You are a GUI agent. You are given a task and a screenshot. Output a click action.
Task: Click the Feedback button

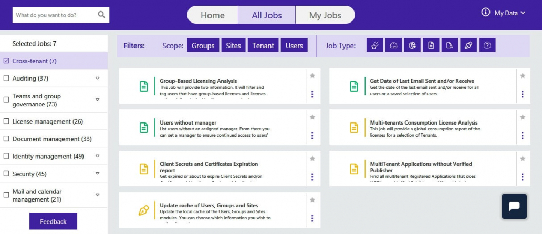[x=53, y=221]
